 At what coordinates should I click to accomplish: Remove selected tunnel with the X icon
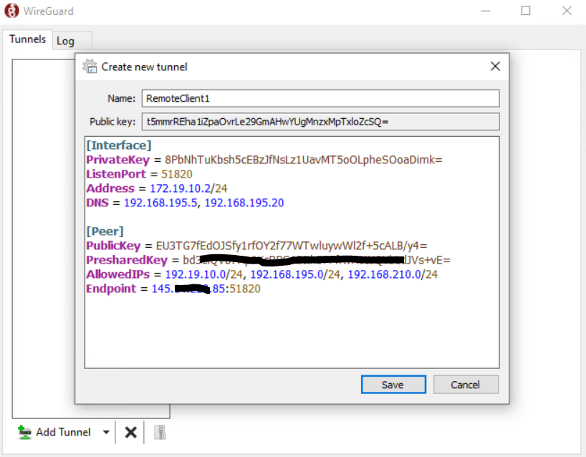130,433
